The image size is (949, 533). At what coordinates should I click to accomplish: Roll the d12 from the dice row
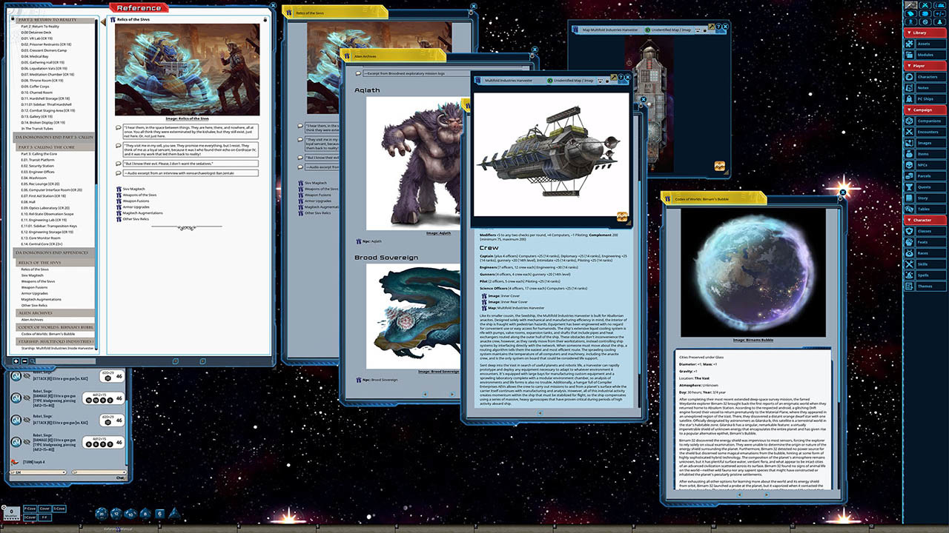(116, 514)
